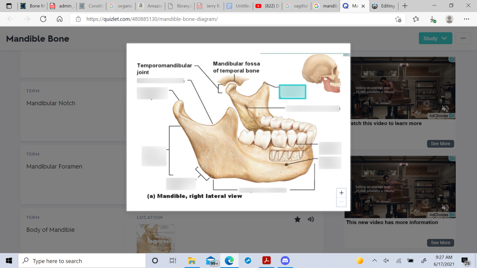
Task: Toggle the muted system volume icon
Action: pyautogui.click(x=386, y=261)
